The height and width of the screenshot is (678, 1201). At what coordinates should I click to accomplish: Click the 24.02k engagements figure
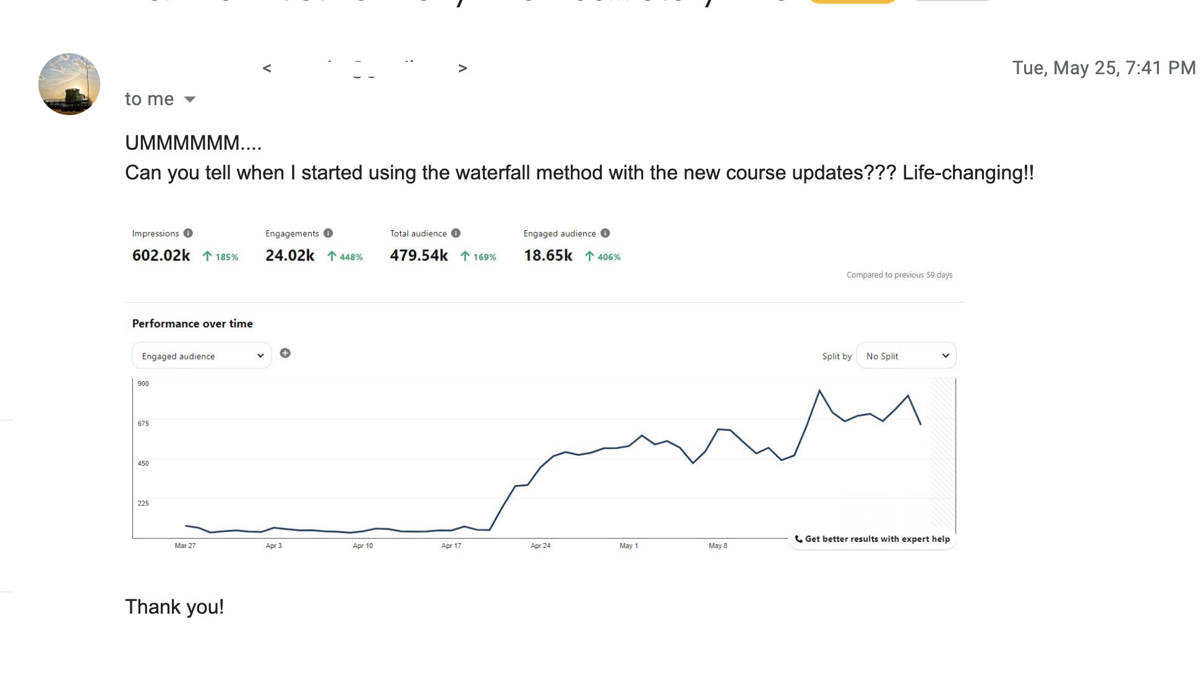(x=290, y=255)
